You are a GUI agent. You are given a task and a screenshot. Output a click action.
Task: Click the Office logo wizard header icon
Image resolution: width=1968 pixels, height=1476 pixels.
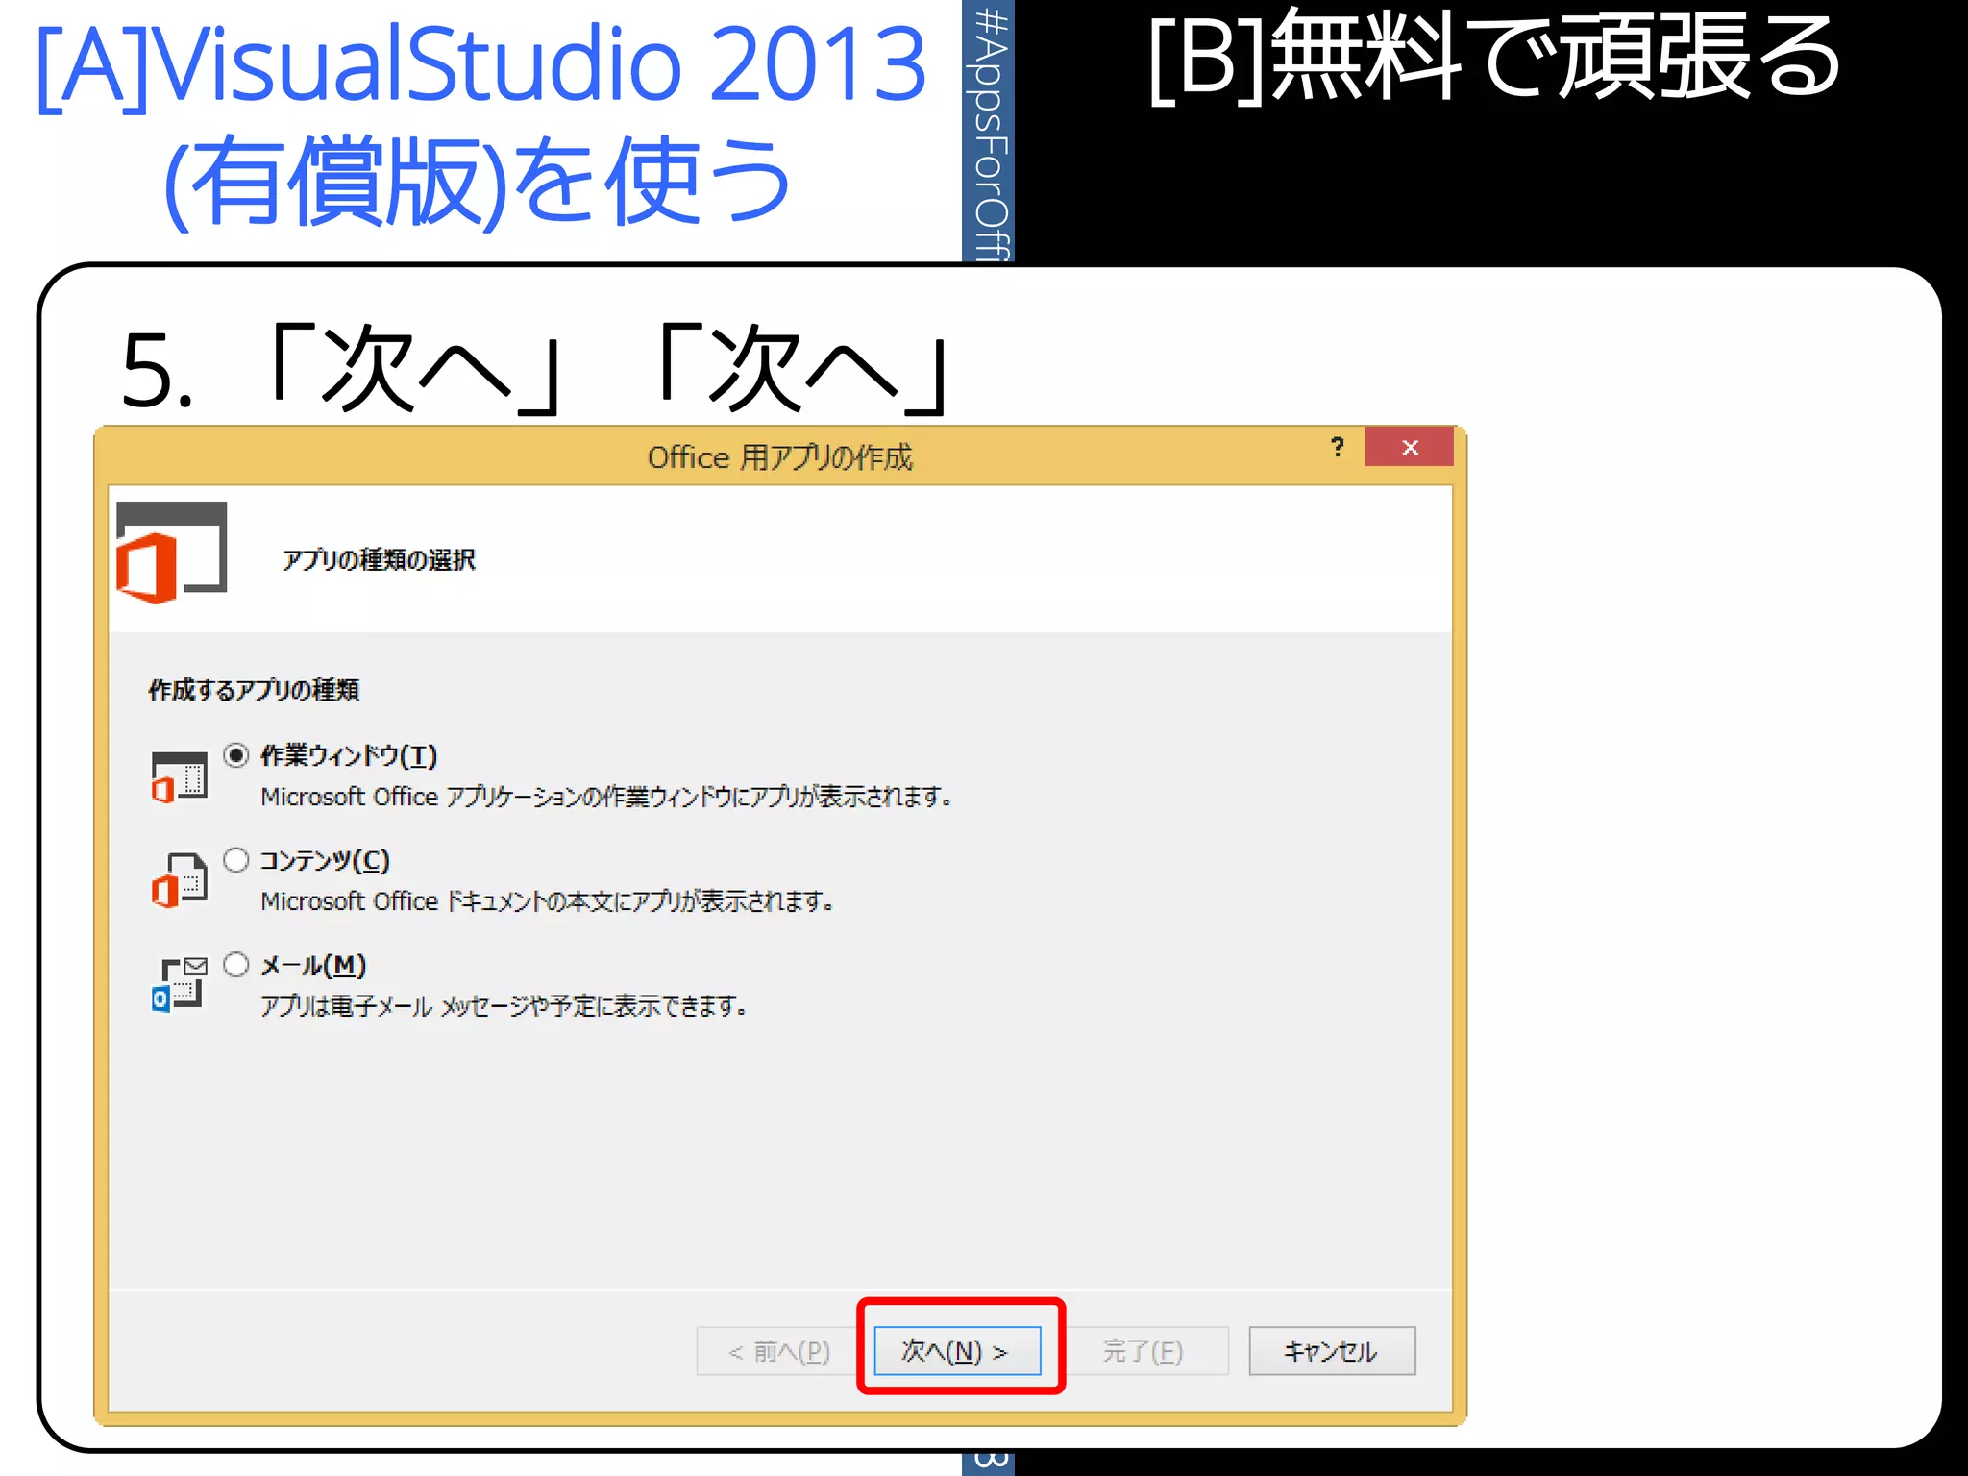(x=171, y=553)
